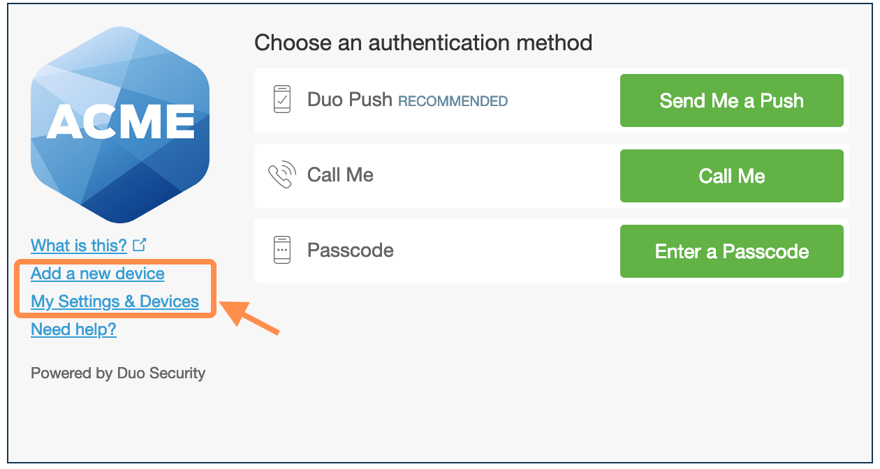
Task: Select the Passcode authentication row
Action: 447,251
